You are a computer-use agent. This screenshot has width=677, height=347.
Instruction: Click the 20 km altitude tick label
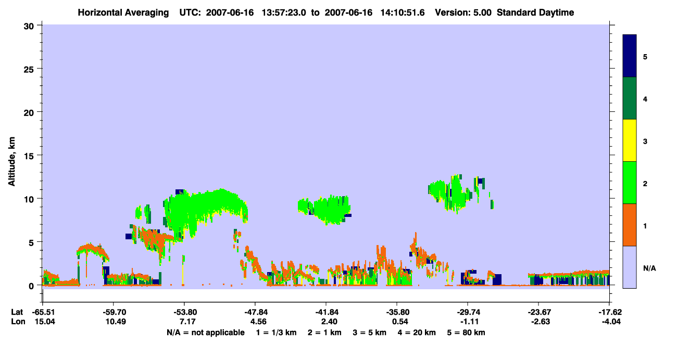(x=30, y=112)
